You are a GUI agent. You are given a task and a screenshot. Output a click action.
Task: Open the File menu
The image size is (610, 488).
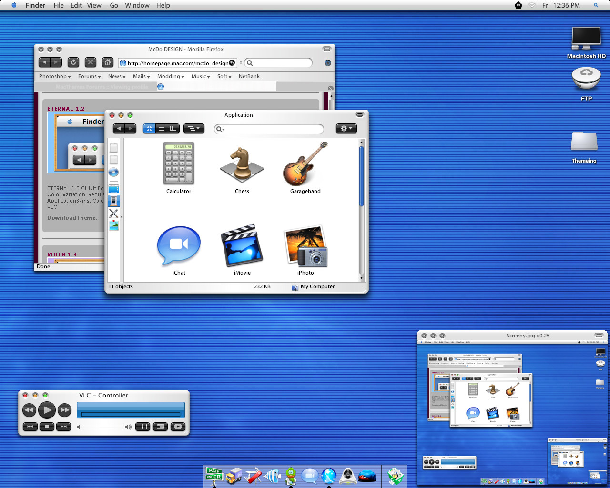[59, 5]
